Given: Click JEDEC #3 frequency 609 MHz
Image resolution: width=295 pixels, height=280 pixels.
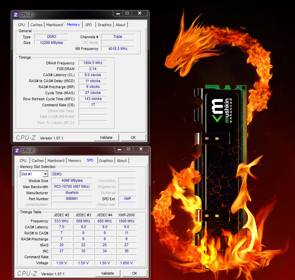Looking at the screenshot, I should click(x=83, y=221).
